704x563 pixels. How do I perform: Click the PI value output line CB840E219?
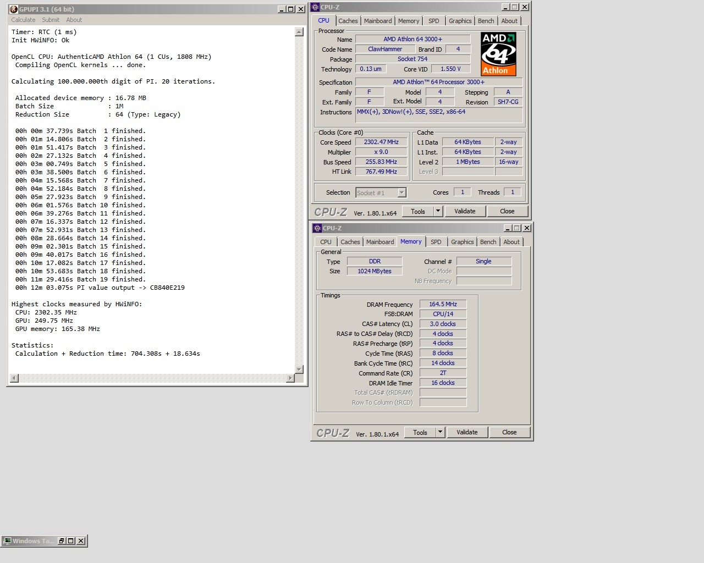pos(100,288)
